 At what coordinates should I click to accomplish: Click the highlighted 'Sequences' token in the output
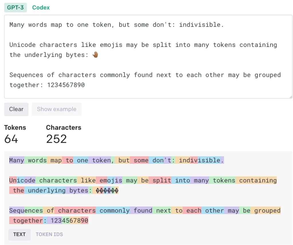tap(26, 211)
